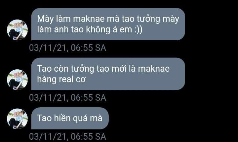Click the "03/11/21" date under the first message
This screenshot has width=238, height=142.
(x=48, y=48)
